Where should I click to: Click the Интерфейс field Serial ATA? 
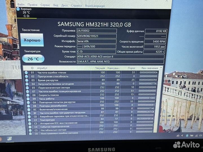(96, 41)
